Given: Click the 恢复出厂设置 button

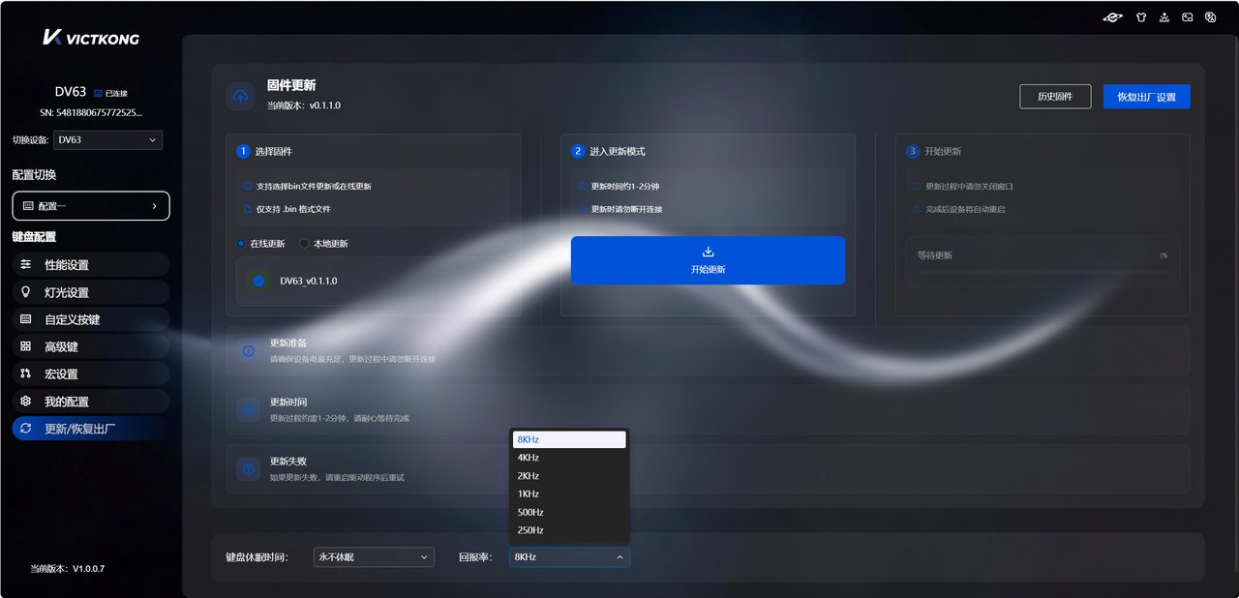Looking at the screenshot, I should (x=1146, y=97).
